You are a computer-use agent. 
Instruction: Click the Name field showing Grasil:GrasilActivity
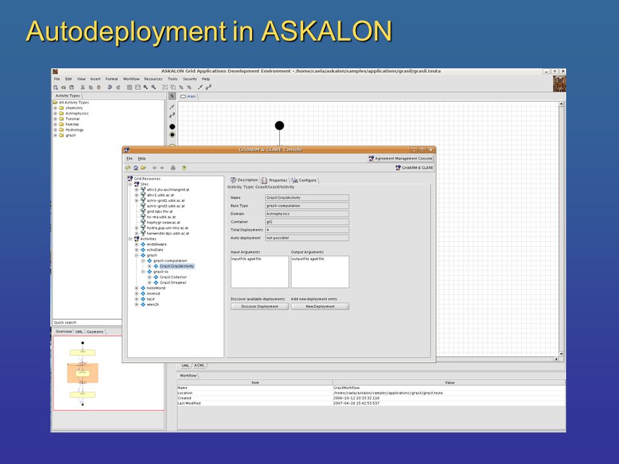click(x=307, y=198)
